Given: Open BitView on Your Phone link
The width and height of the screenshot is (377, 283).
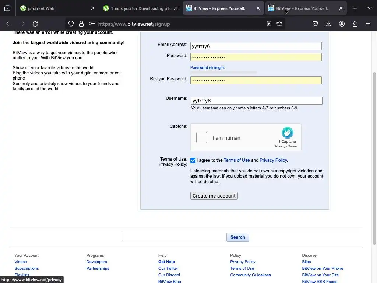Looking at the screenshot, I should [323, 268].
